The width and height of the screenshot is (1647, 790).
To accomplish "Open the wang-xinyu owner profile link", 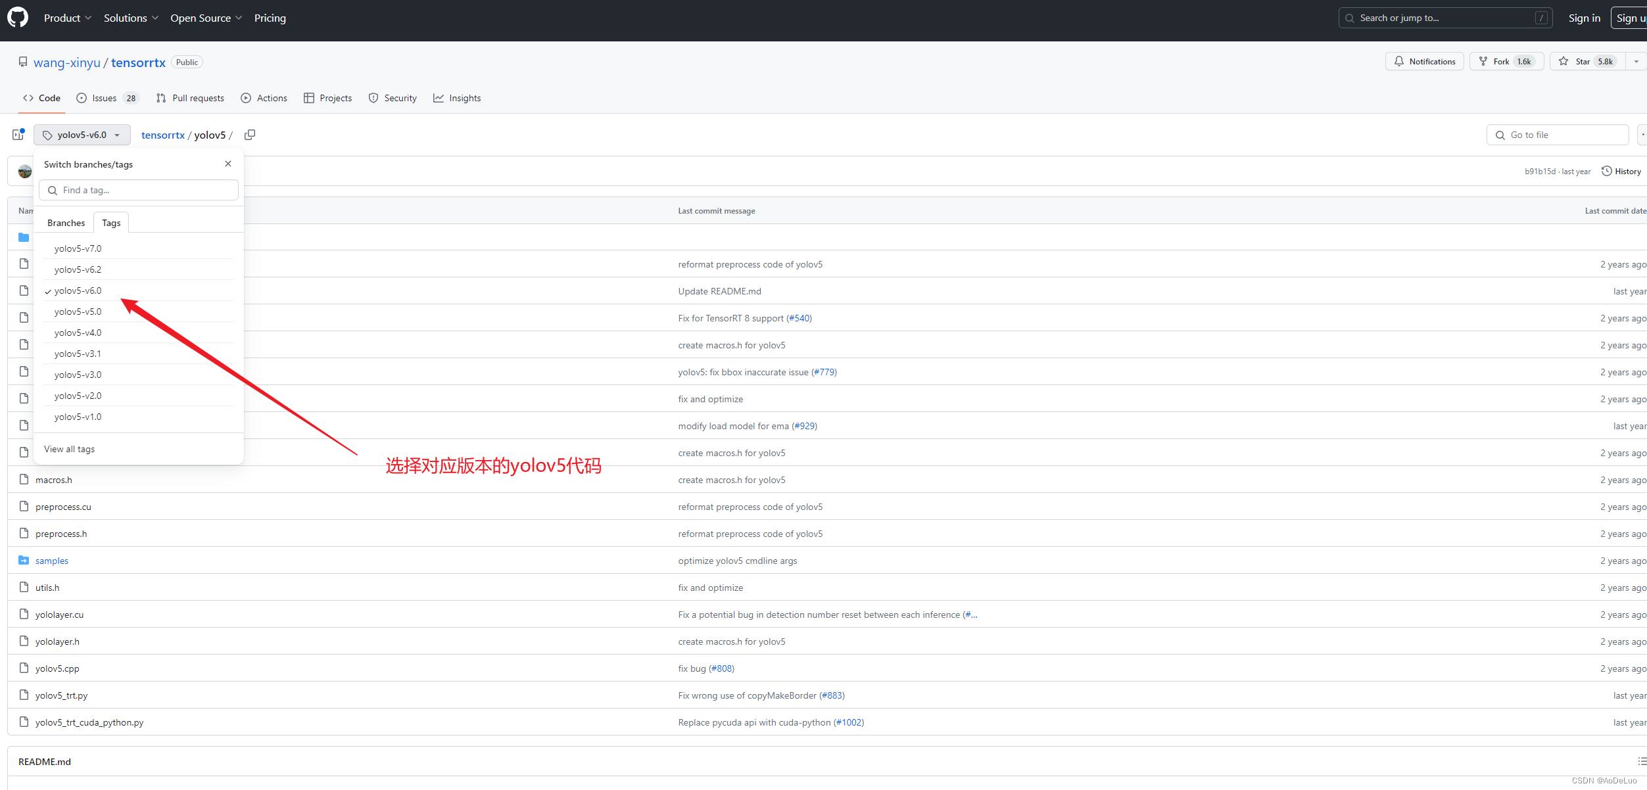I will point(67,62).
